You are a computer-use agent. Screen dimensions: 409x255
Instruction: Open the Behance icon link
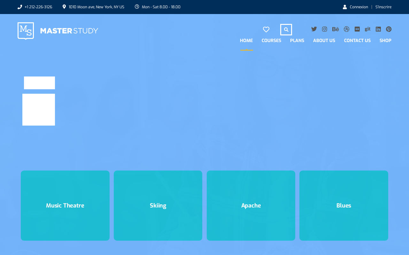(336, 29)
